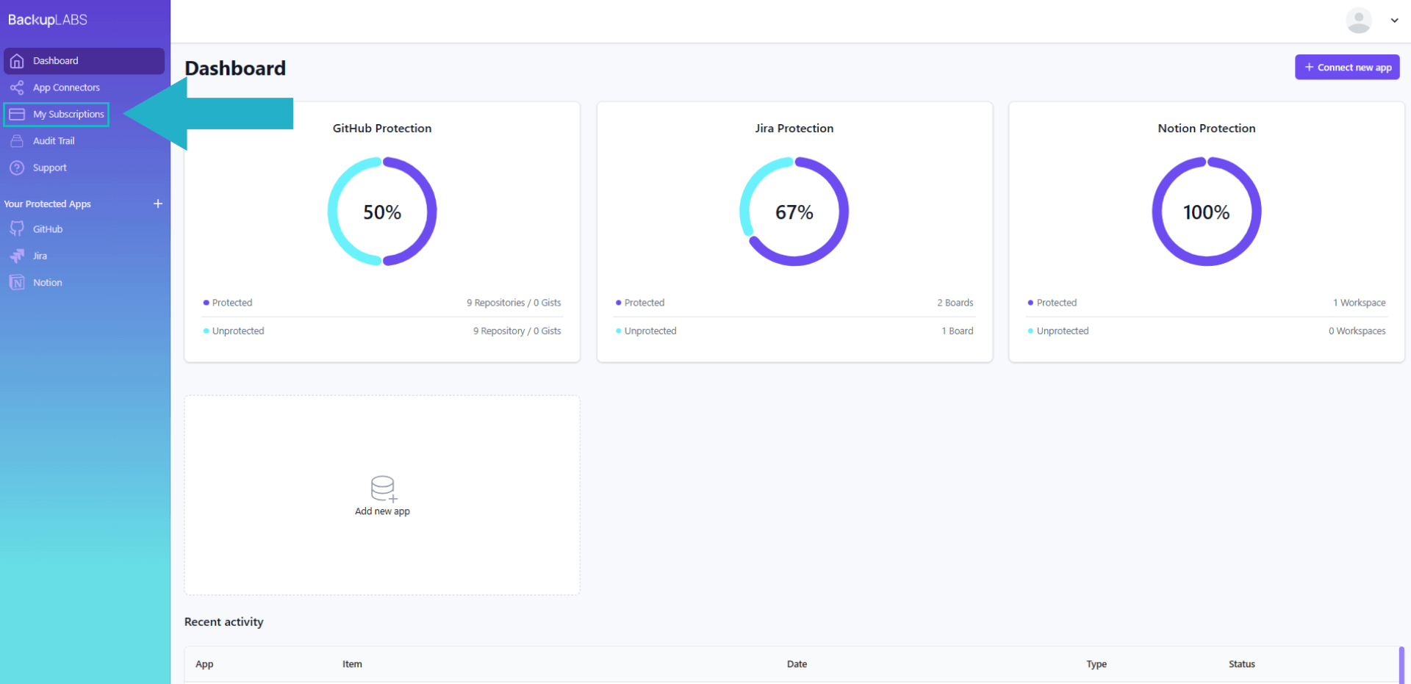Click the user avatar icon
This screenshot has height=684, width=1411.
(x=1358, y=21)
